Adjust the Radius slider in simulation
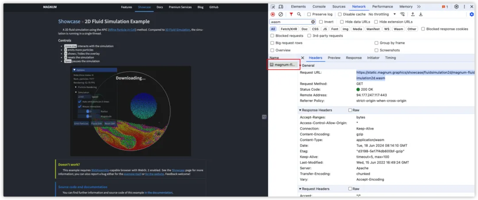Image resolution: width=478 pixels, height=200 pixels. (89, 112)
